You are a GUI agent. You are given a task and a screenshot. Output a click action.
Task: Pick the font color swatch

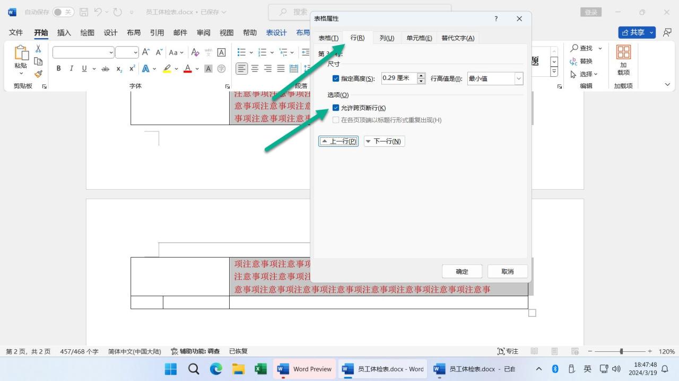click(x=188, y=68)
